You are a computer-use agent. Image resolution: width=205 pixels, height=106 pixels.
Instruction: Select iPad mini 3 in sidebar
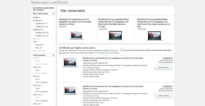pyautogui.click(x=38, y=94)
